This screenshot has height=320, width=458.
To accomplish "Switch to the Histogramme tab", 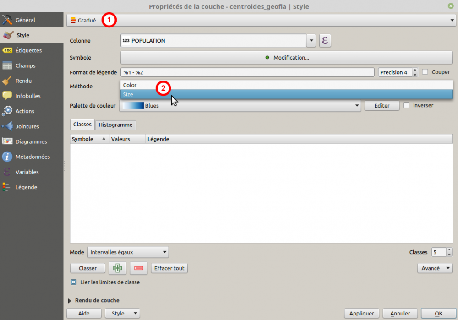I will tap(115, 125).
